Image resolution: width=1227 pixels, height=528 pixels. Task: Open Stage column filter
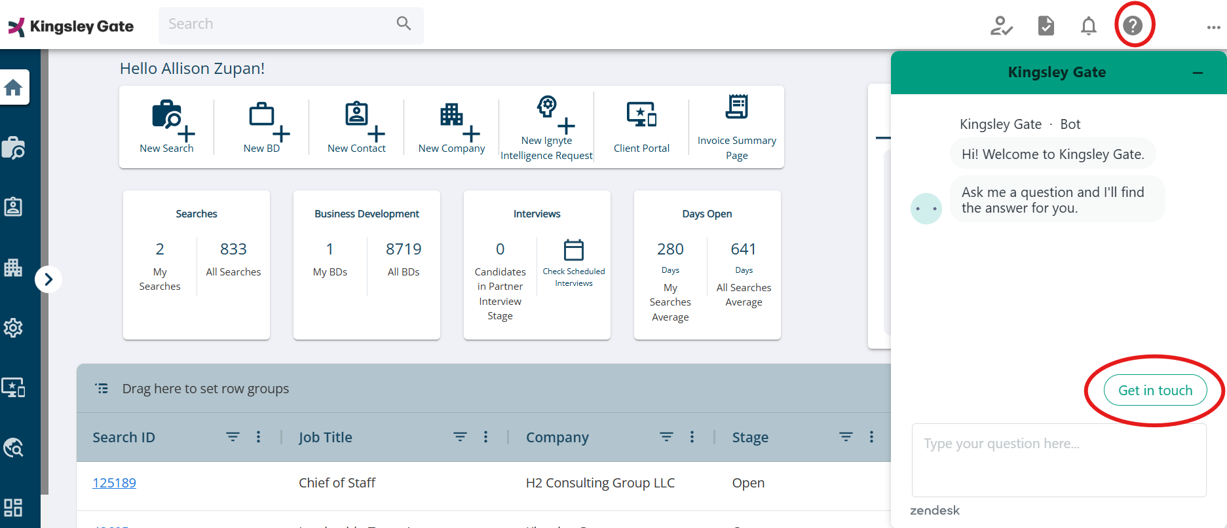coord(846,436)
